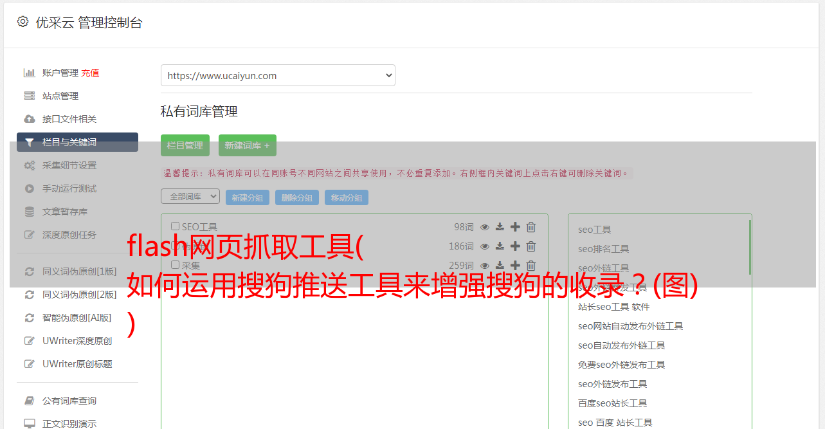Screen dimensions: 825x429
Task: Click the book icon for 公有词库查询
Action: click(x=30, y=401)
